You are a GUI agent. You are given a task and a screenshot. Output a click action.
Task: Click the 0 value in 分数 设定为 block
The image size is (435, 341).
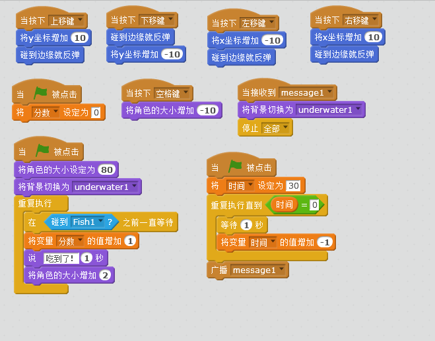pos(96,113)
